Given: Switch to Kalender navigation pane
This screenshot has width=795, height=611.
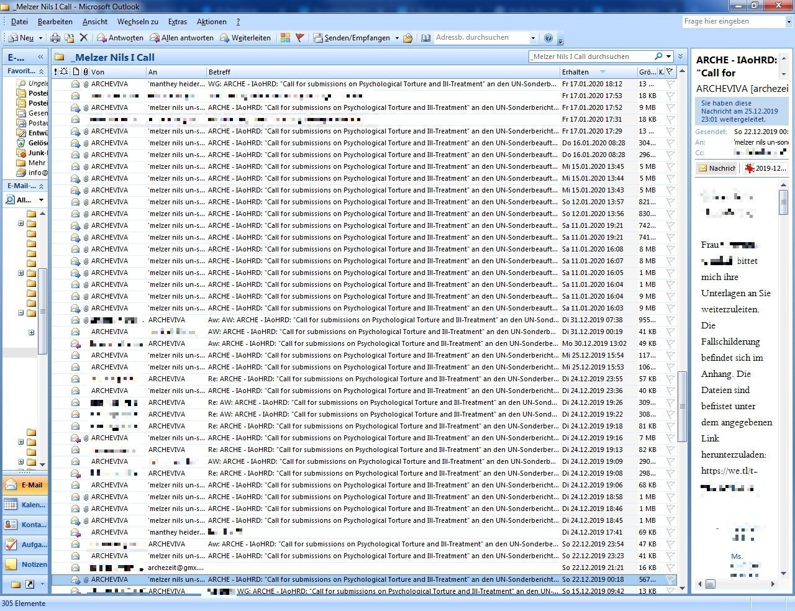Looking at the screenshot, I should 25,505.
